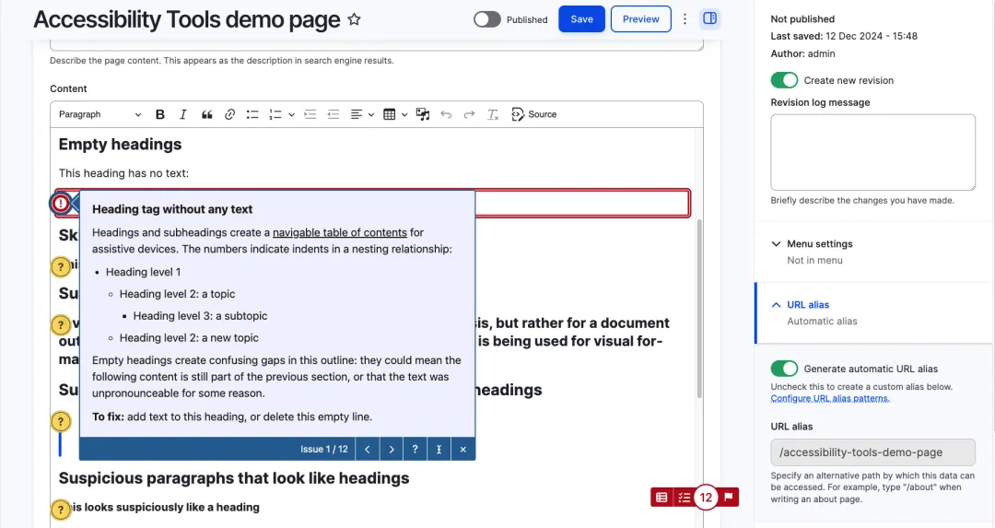This screenshot has width=995, height=528.
Task: Open the text alignment options
Action: point(357,114)
